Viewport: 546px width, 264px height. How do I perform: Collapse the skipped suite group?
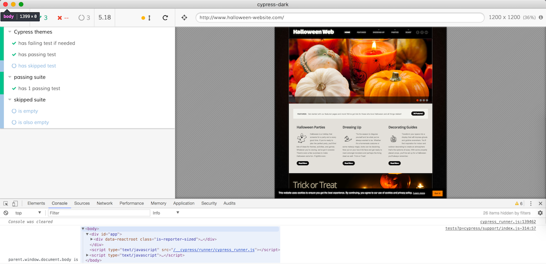(9, 100)
